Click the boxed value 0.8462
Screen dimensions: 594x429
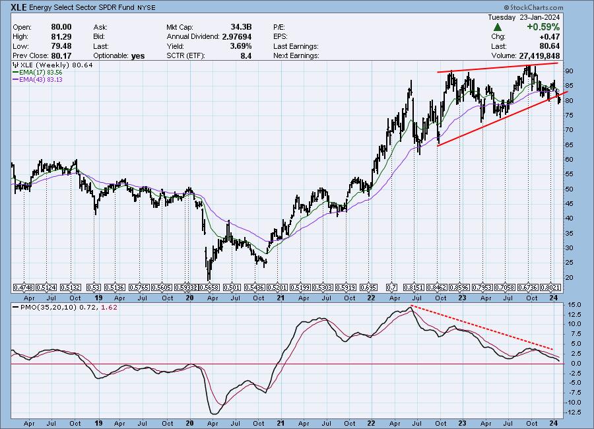436,288
